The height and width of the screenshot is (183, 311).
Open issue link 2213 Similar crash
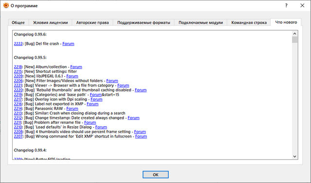(x=18, y=113)
